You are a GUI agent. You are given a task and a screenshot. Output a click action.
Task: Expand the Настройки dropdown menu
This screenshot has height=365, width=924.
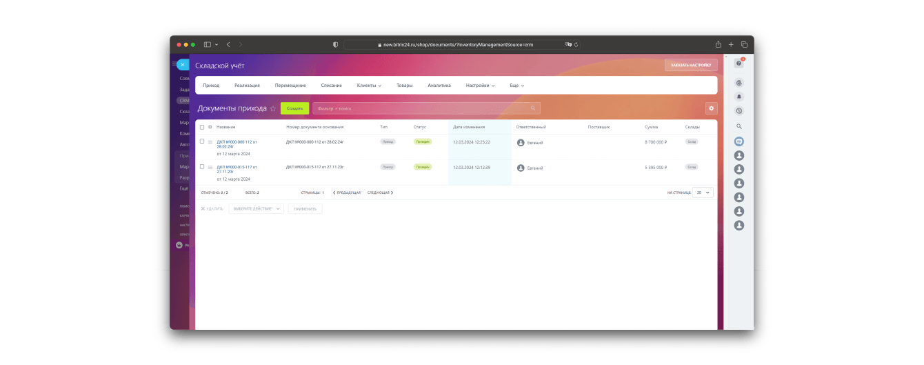[481, 86]
